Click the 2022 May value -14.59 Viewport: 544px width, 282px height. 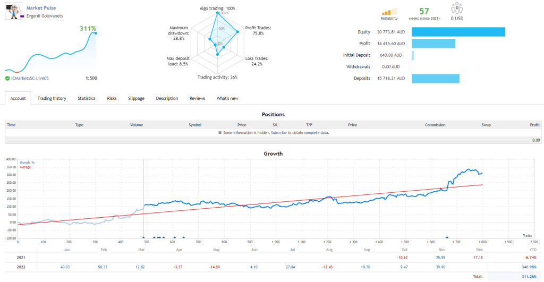215,267
